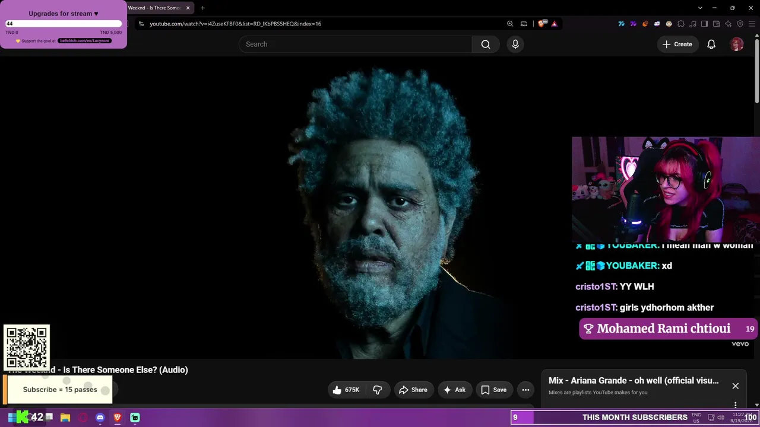Click the orange extension icon in the toolbar

point(645,24)
